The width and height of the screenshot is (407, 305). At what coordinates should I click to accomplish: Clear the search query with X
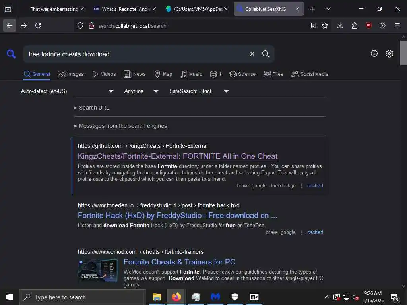pyautogui.click(x=252, y=54)
